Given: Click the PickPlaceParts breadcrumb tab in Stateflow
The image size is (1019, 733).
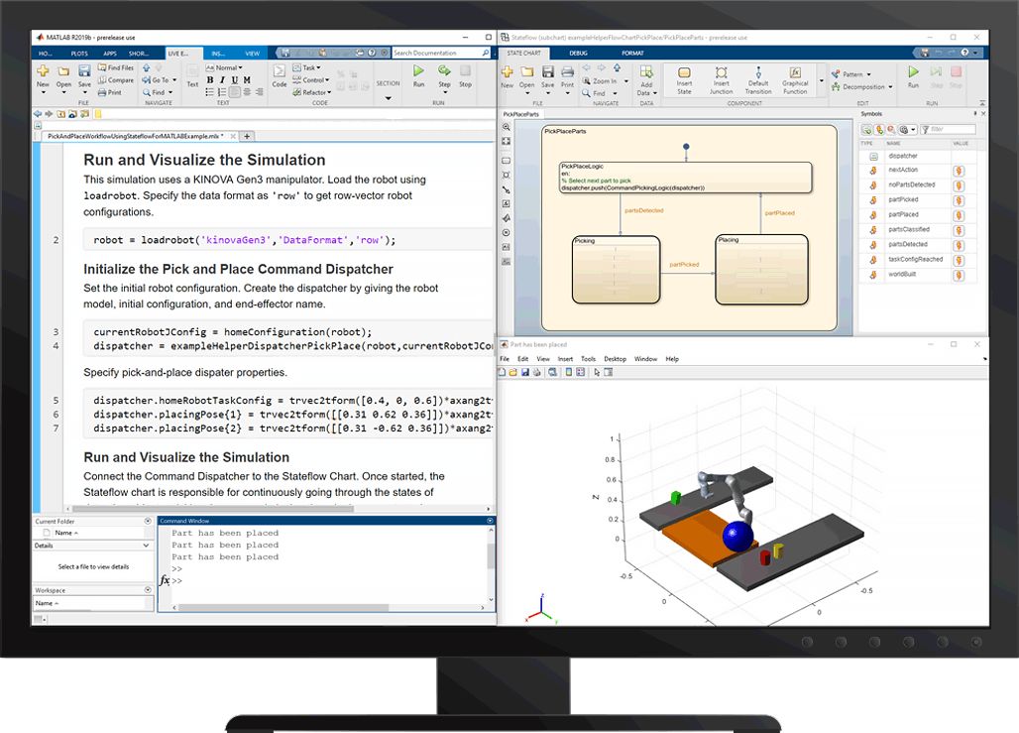Looking at the screenshot, I should point(521,114).
